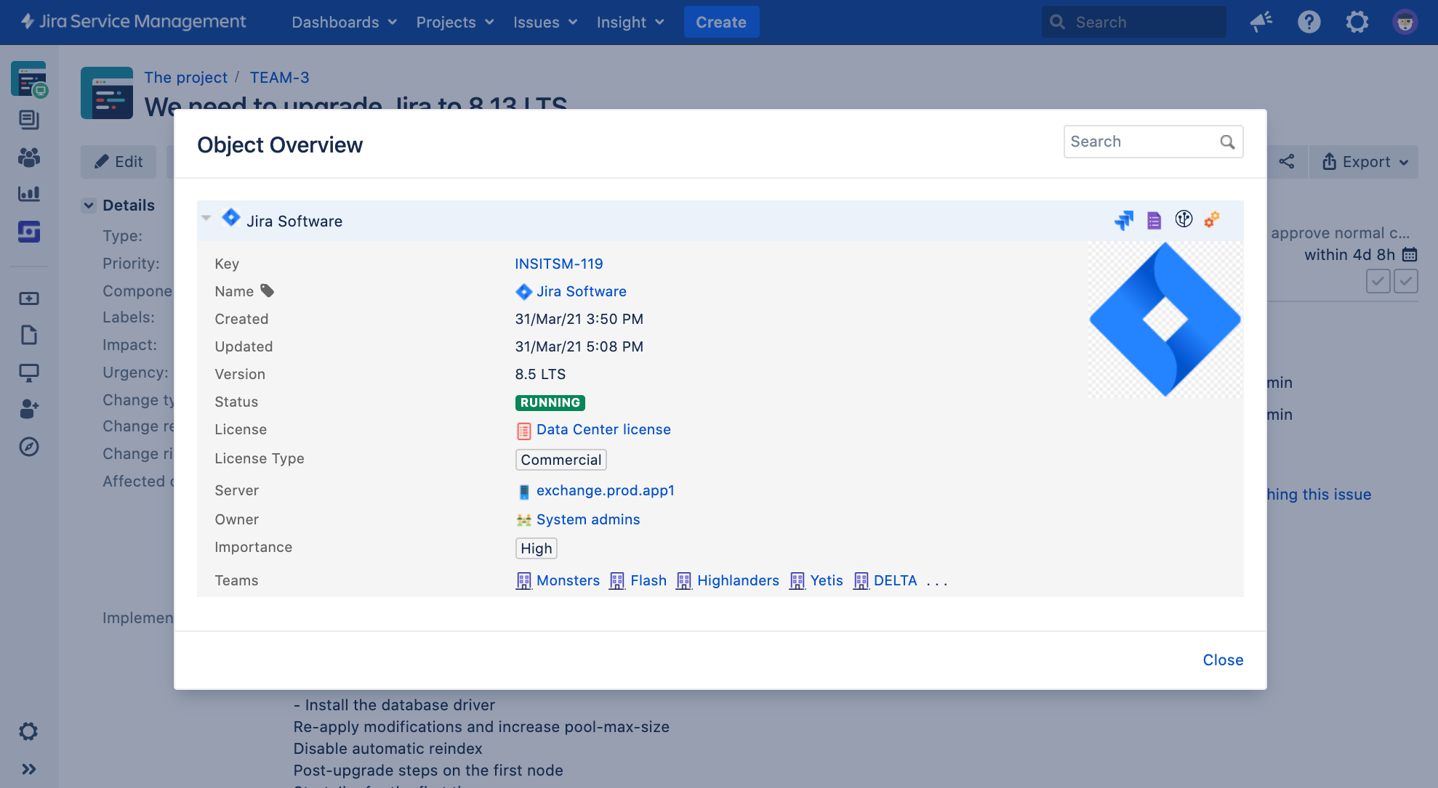Open the purple document list icon
Viewport: 1438px width, 788px height.
pyautogui.click(x=1154, y=220)
